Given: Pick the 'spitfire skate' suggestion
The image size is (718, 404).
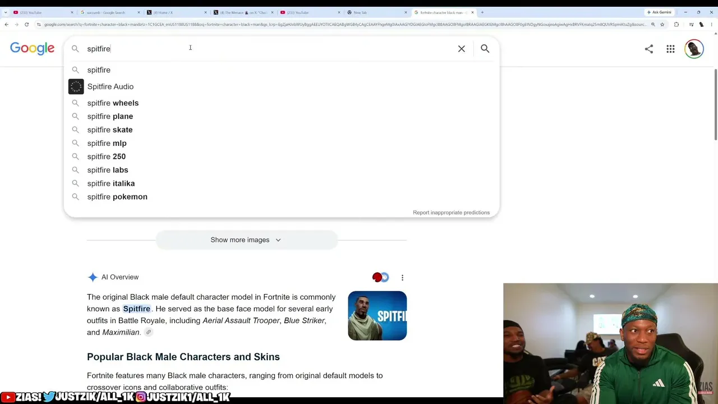Looking at the screenshot, I should (x=281, y=130).
